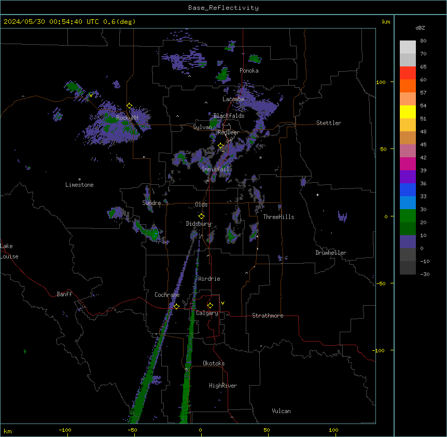
Task: Click the Ponoka city label
Action: coord(249,71)
